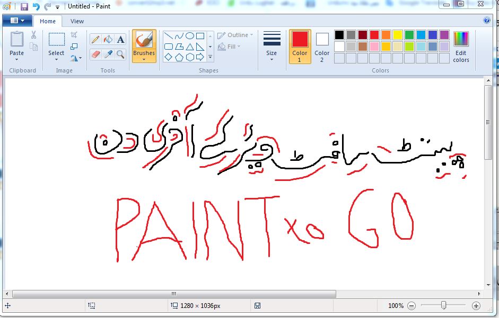
Task: Pick the yellow color swatch
Action: tap(397, 35)
